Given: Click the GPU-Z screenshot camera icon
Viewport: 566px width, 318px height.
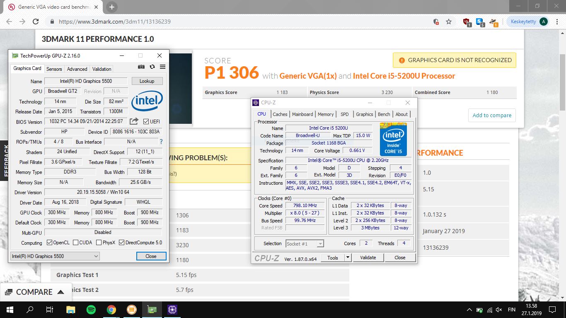Looking at the screenshot, I should point(141,67).
